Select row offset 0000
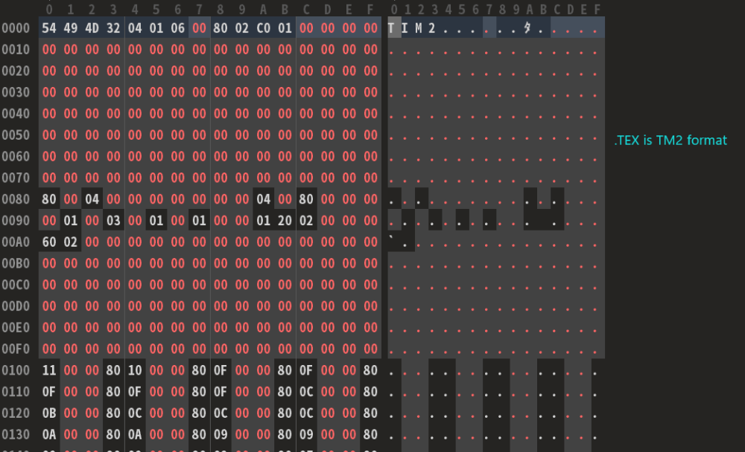The width and height of the screenshot is (745, 452). (16, 28)
